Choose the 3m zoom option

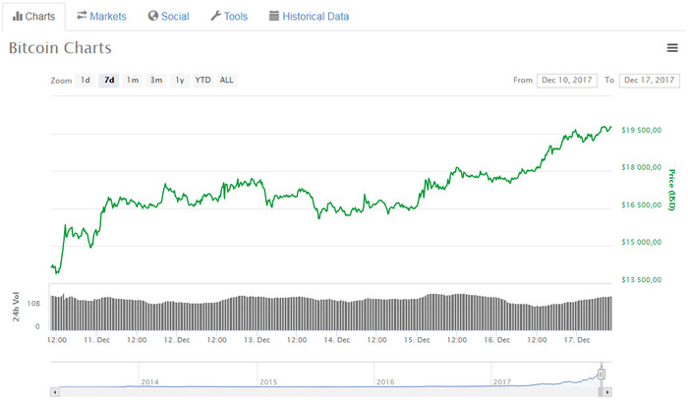pos(155,80)
